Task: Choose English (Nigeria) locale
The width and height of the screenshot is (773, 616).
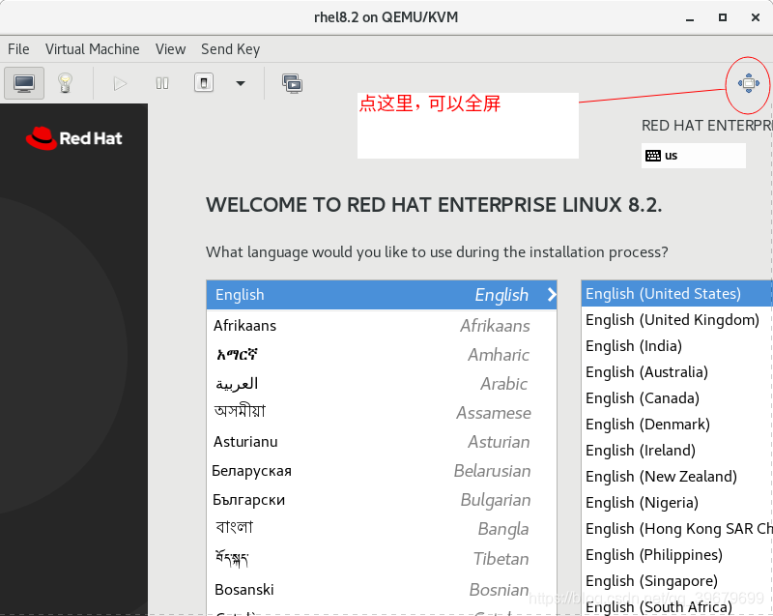Action: pos(677,503)
